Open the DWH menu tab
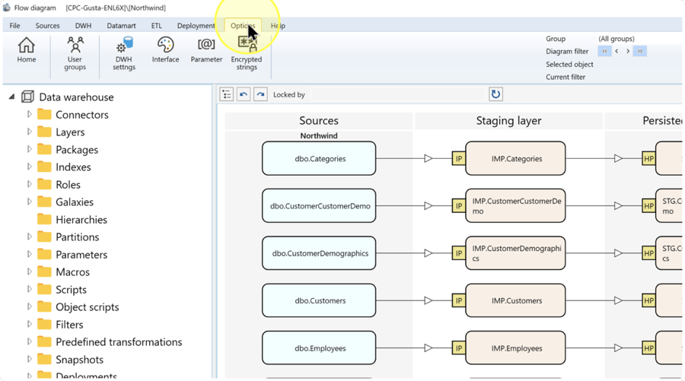 (83, 25)
